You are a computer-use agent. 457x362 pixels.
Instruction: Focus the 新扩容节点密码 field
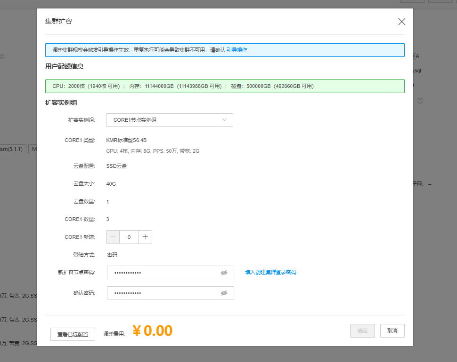click(170, 273)
